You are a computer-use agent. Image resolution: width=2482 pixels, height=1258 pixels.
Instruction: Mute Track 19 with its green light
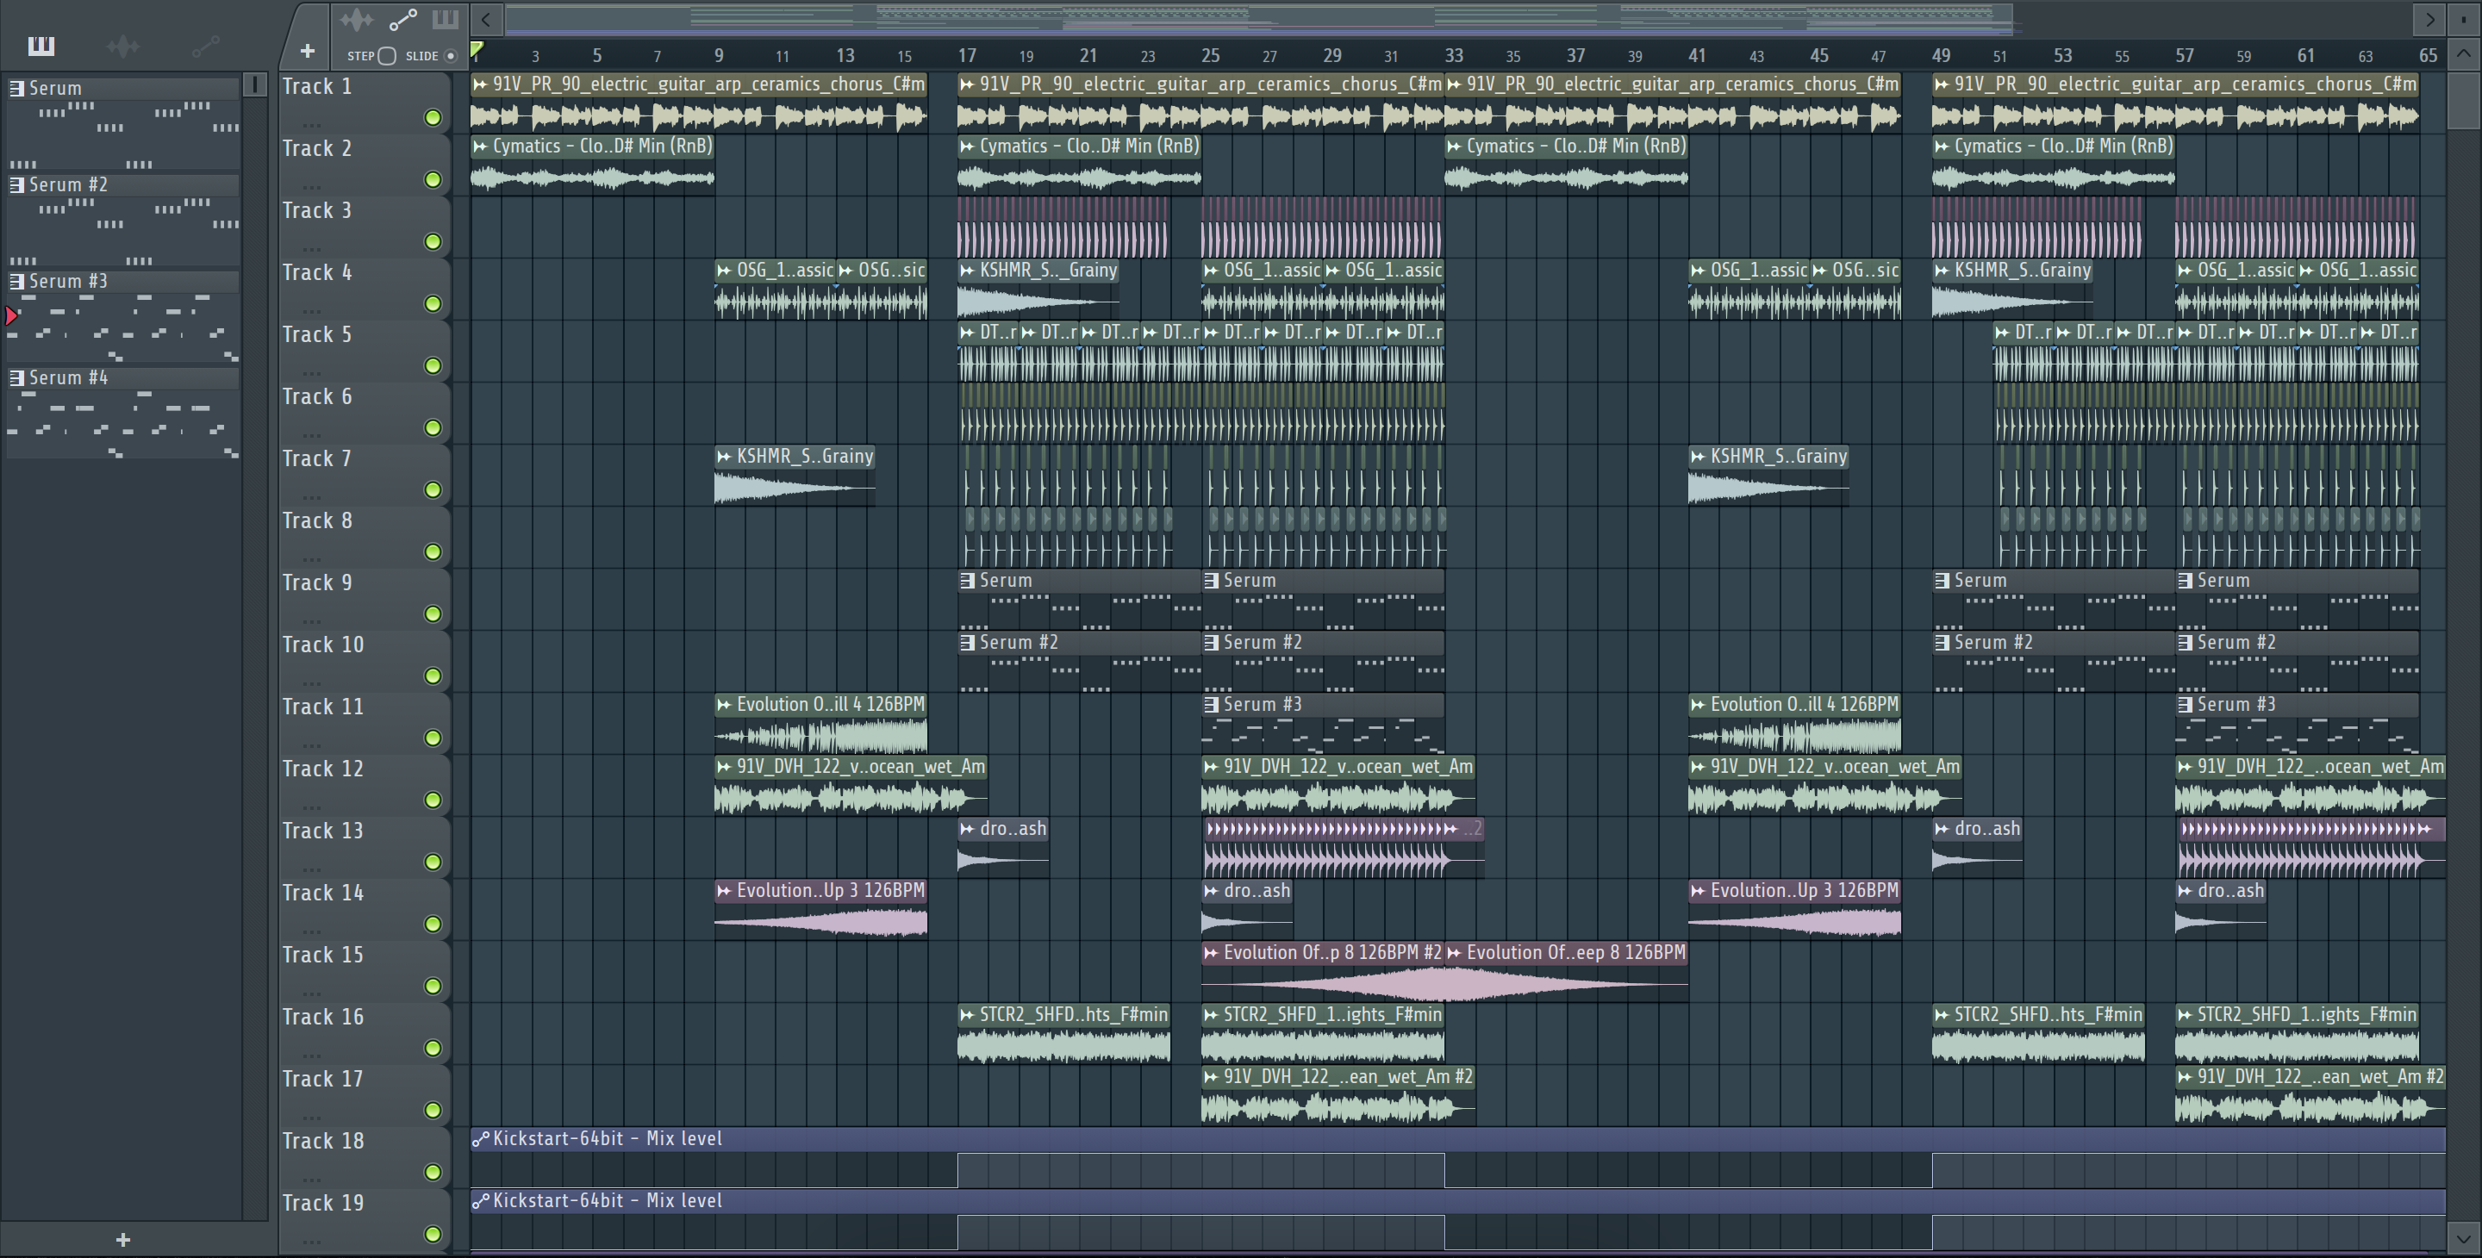pyautogui.click(x=433, y=1234)
